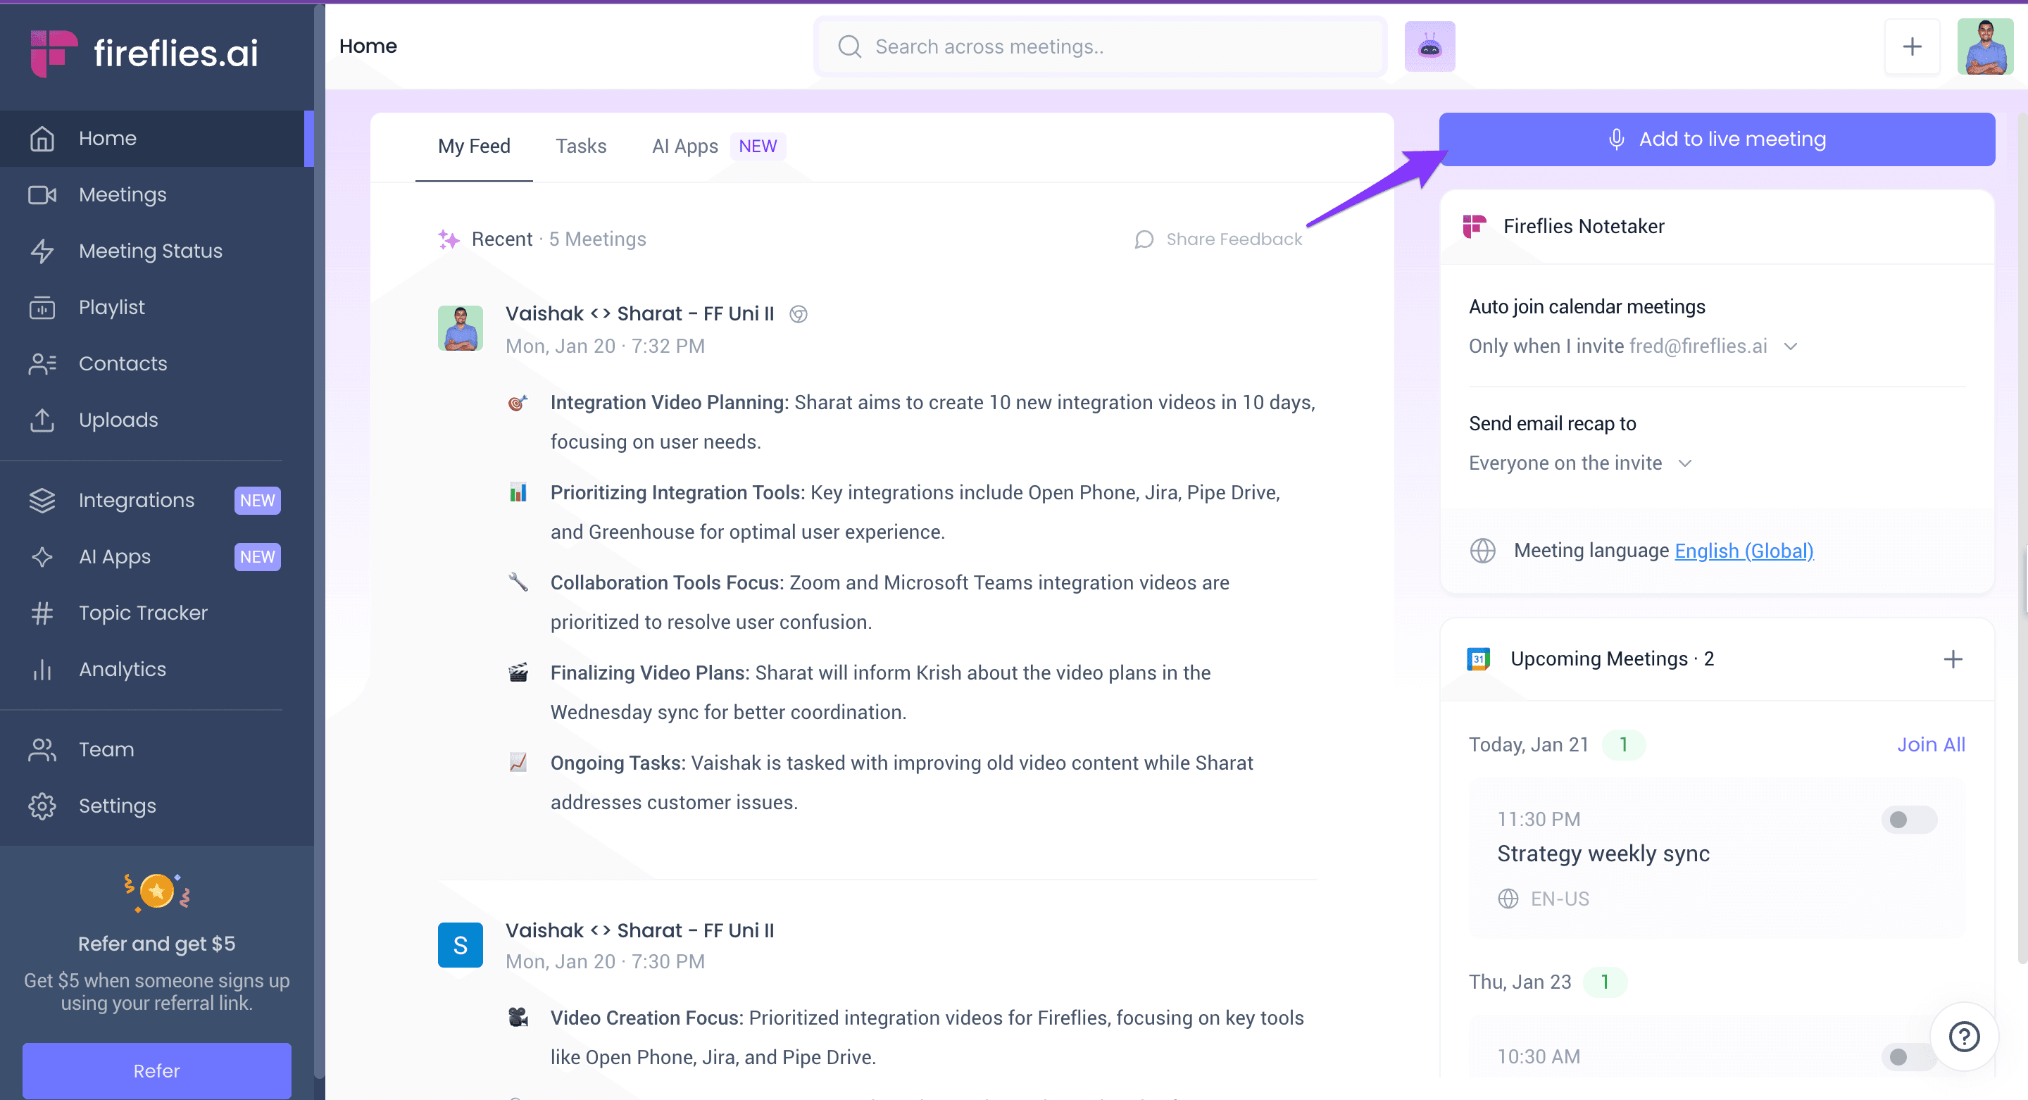Toggle notetaker for the 10:30 AM meeting
Screen dimensions: 2028x1100
click(1908, 1056)
